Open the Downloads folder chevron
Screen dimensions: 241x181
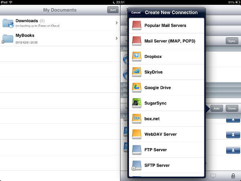116,23
